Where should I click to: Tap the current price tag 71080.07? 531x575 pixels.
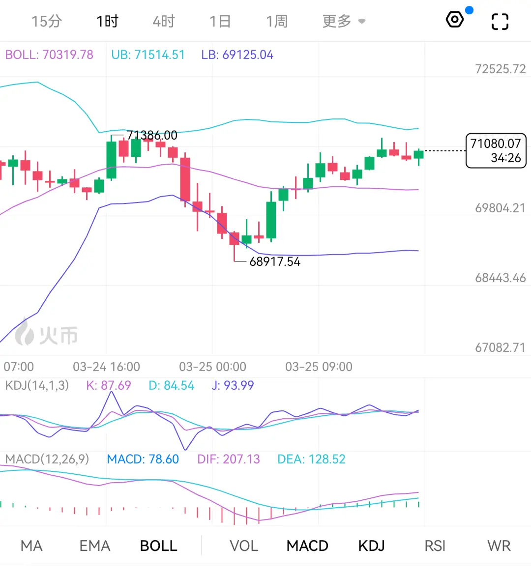pos(496,151)
